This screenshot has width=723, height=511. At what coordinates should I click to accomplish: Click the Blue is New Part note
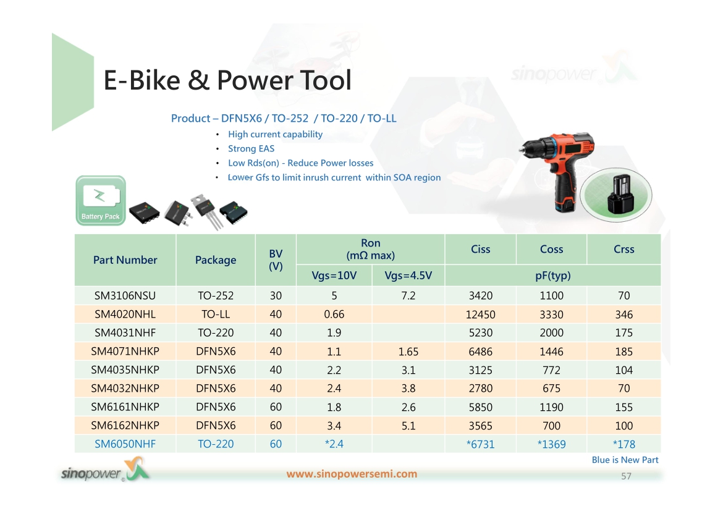[625, 460]
